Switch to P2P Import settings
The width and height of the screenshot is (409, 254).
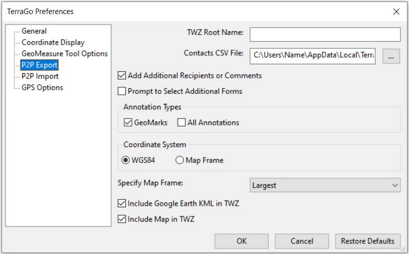pos(40,76)
